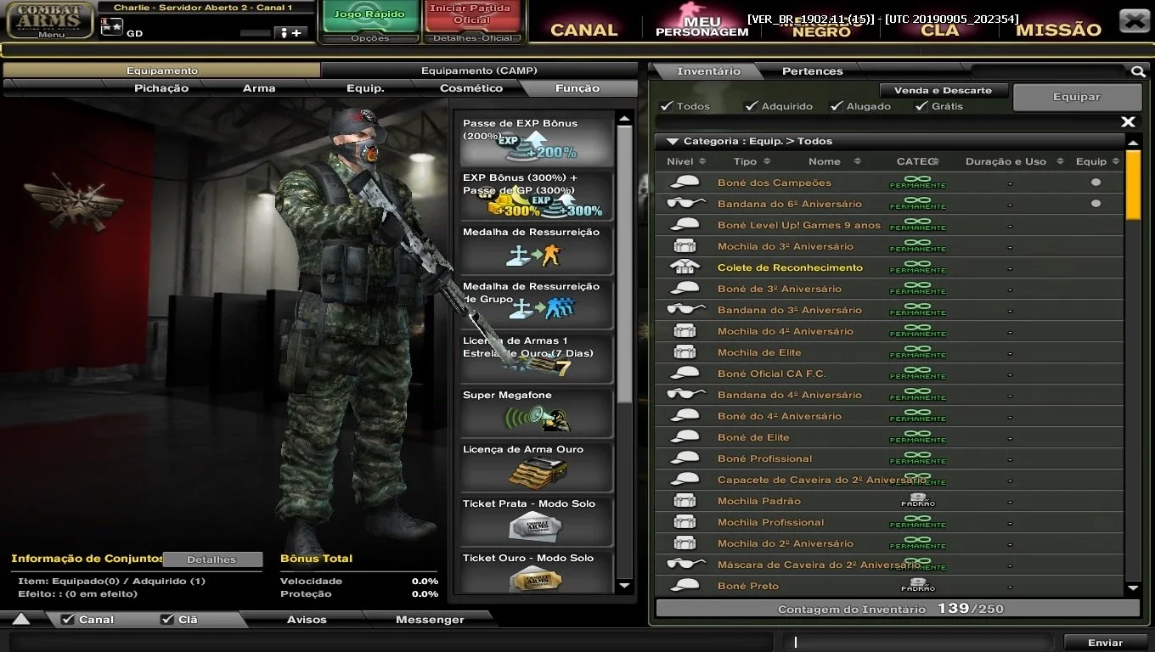Switch to the Equipamento (CAMP) tab
This screenshot has height=652, width=1155.
click(479, 70)
